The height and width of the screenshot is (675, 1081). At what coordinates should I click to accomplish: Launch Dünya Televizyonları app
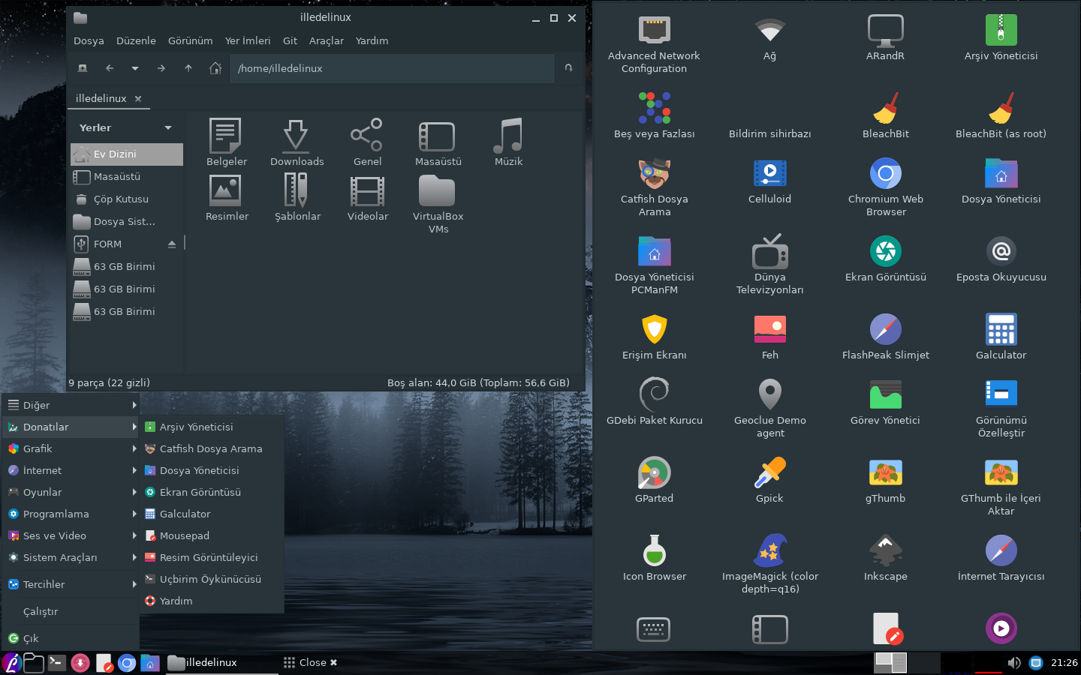coord(769,265)
